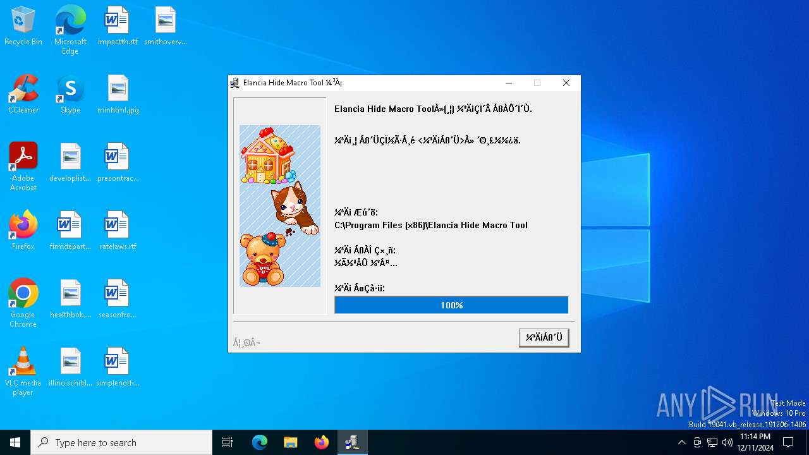The height and width of the screenshot is (455, 809).
Task: Select minhtml.jpg file on desktop
Action: [x=118, y=95]
